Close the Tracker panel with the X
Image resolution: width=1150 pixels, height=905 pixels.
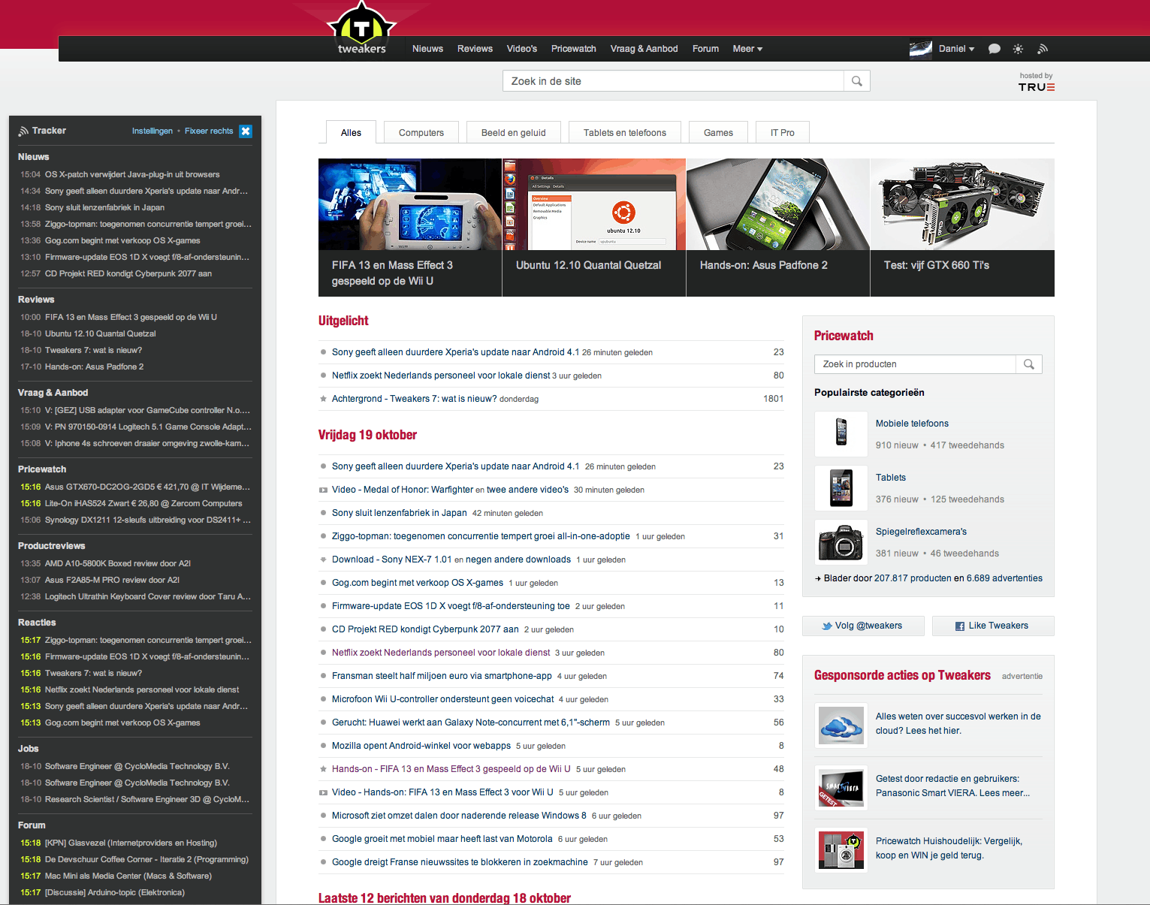click(x=246, y=131)
